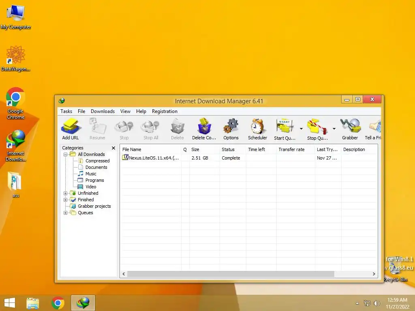Click the horizontal scrollbar thumb
This screenshot has height=311, width=415.
pyautogui.click(x=231, y=274)
